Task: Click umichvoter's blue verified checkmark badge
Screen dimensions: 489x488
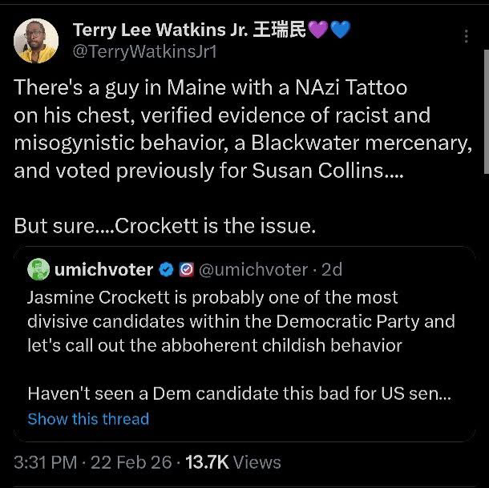Action: 166,270
